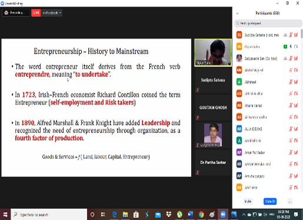Toggle the video icon for Sudipta Sahana (Host, me)
Image resolution: width=303 pixels, height=220 pixels.
coord(296,35)
